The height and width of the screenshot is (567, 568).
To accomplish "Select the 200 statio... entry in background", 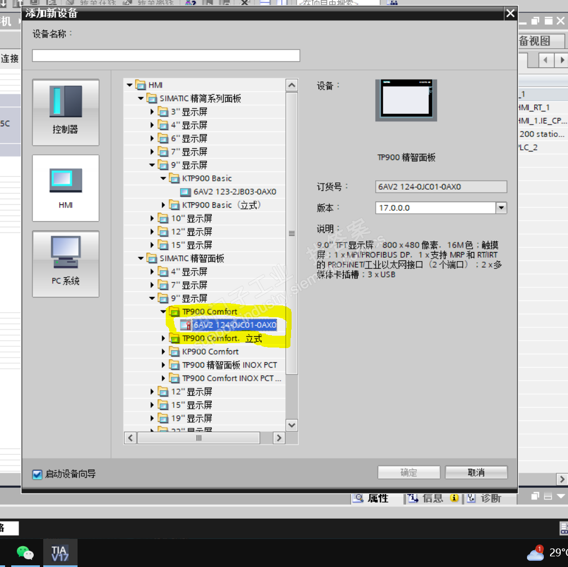I will [x=542, y=134].
